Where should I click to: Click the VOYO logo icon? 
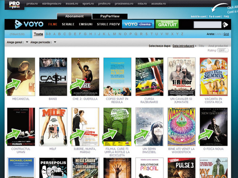[x=19, y=25]
